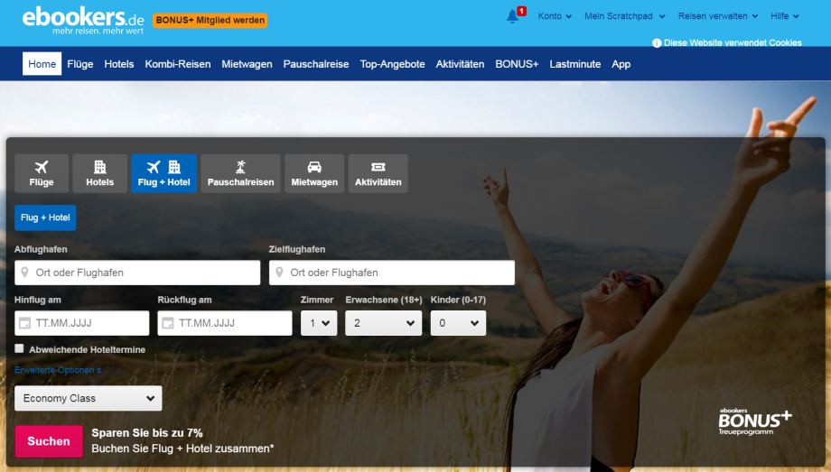
Task: Go to Home in navigation bar
Action: pyautogui.click(x=42, y=64)
